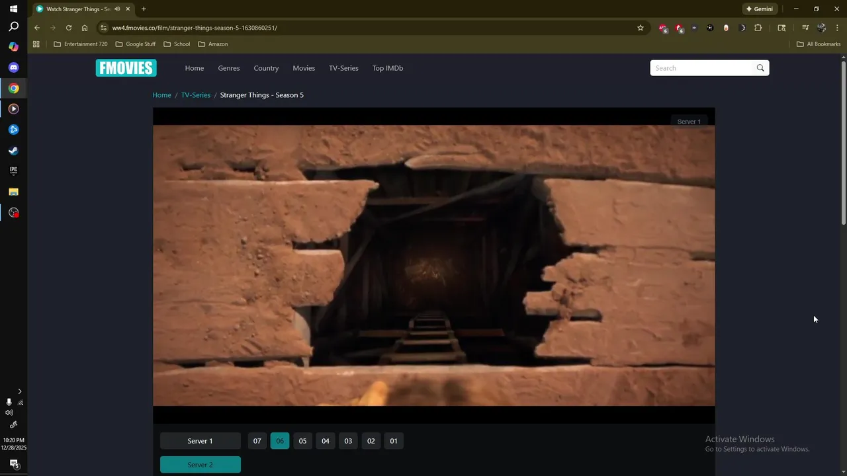
Task: Open Discord from taskbar
Action: coord(13,67)
